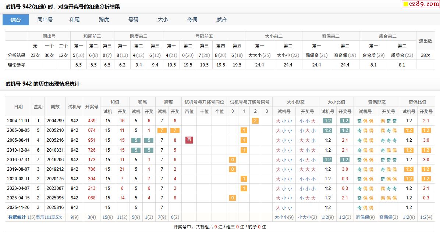Click the orange 2 badge in row 2004299
This screenshot has height=235, width=440.
pos(255,121)
